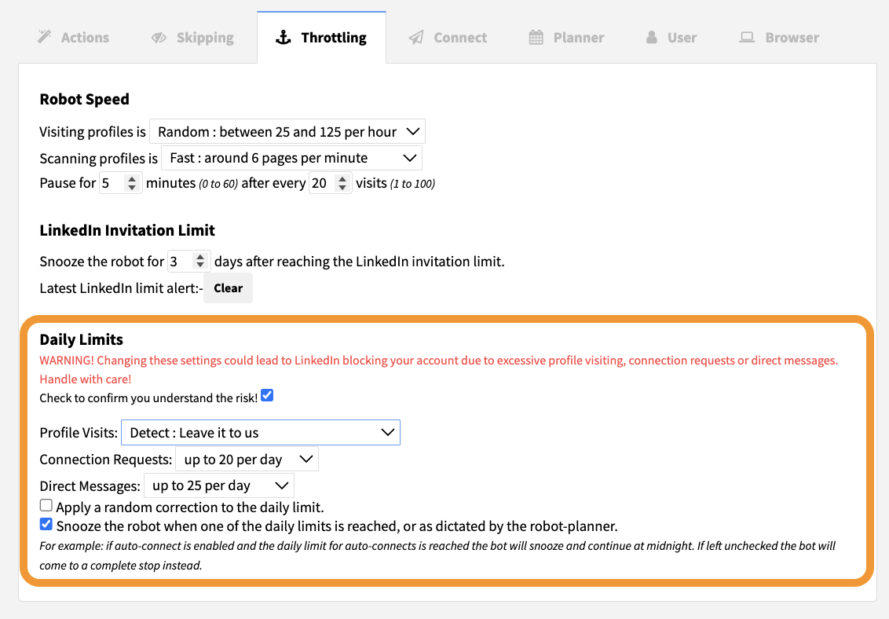This screenshot has height=619, width=889.
Task: Click the paper plane icon on Connect tab
Action: 416,38
